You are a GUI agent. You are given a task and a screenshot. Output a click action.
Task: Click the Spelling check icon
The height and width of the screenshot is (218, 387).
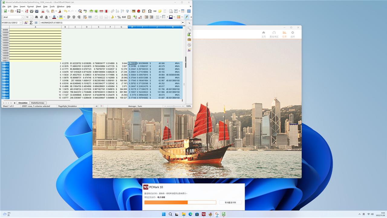pyautogui.click(x=85, y=11)
